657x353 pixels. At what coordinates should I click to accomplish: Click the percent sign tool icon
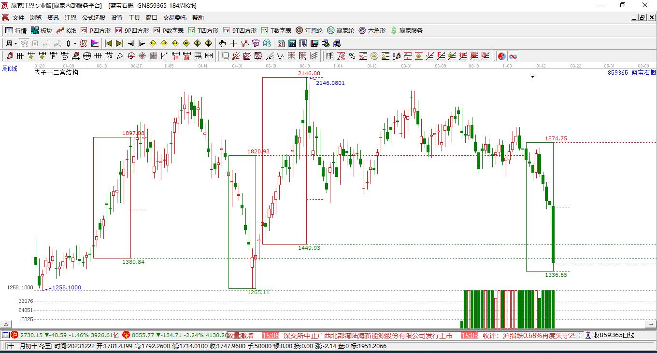tap(352, 56)
